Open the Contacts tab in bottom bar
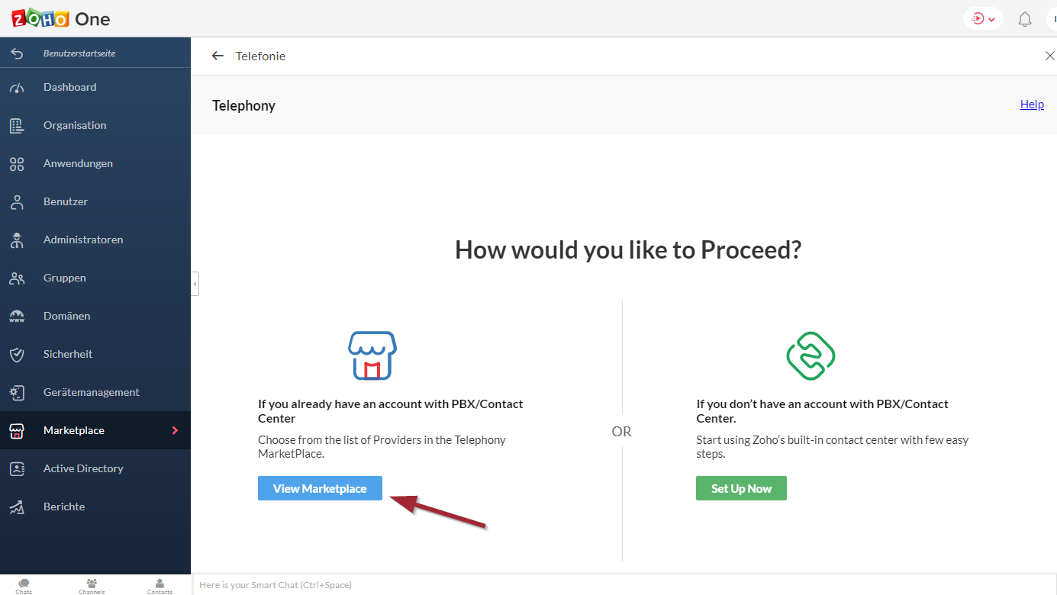This screenshot has width=1057, height=595. pos(160,586)
